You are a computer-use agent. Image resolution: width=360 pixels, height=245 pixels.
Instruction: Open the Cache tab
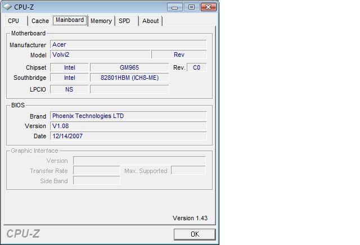(40, 21)
